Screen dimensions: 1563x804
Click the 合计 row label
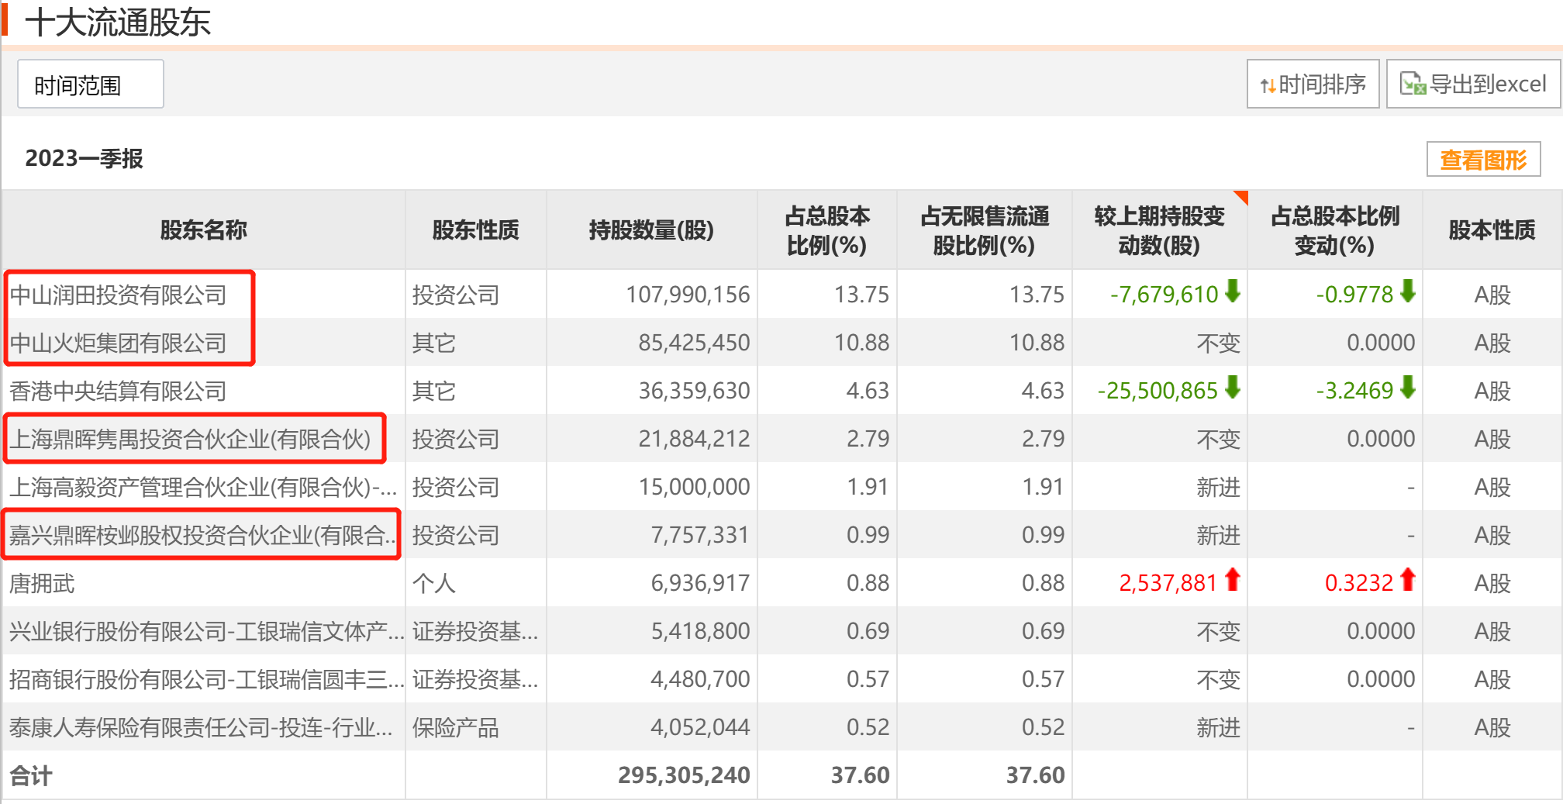(x=31, y=775)
